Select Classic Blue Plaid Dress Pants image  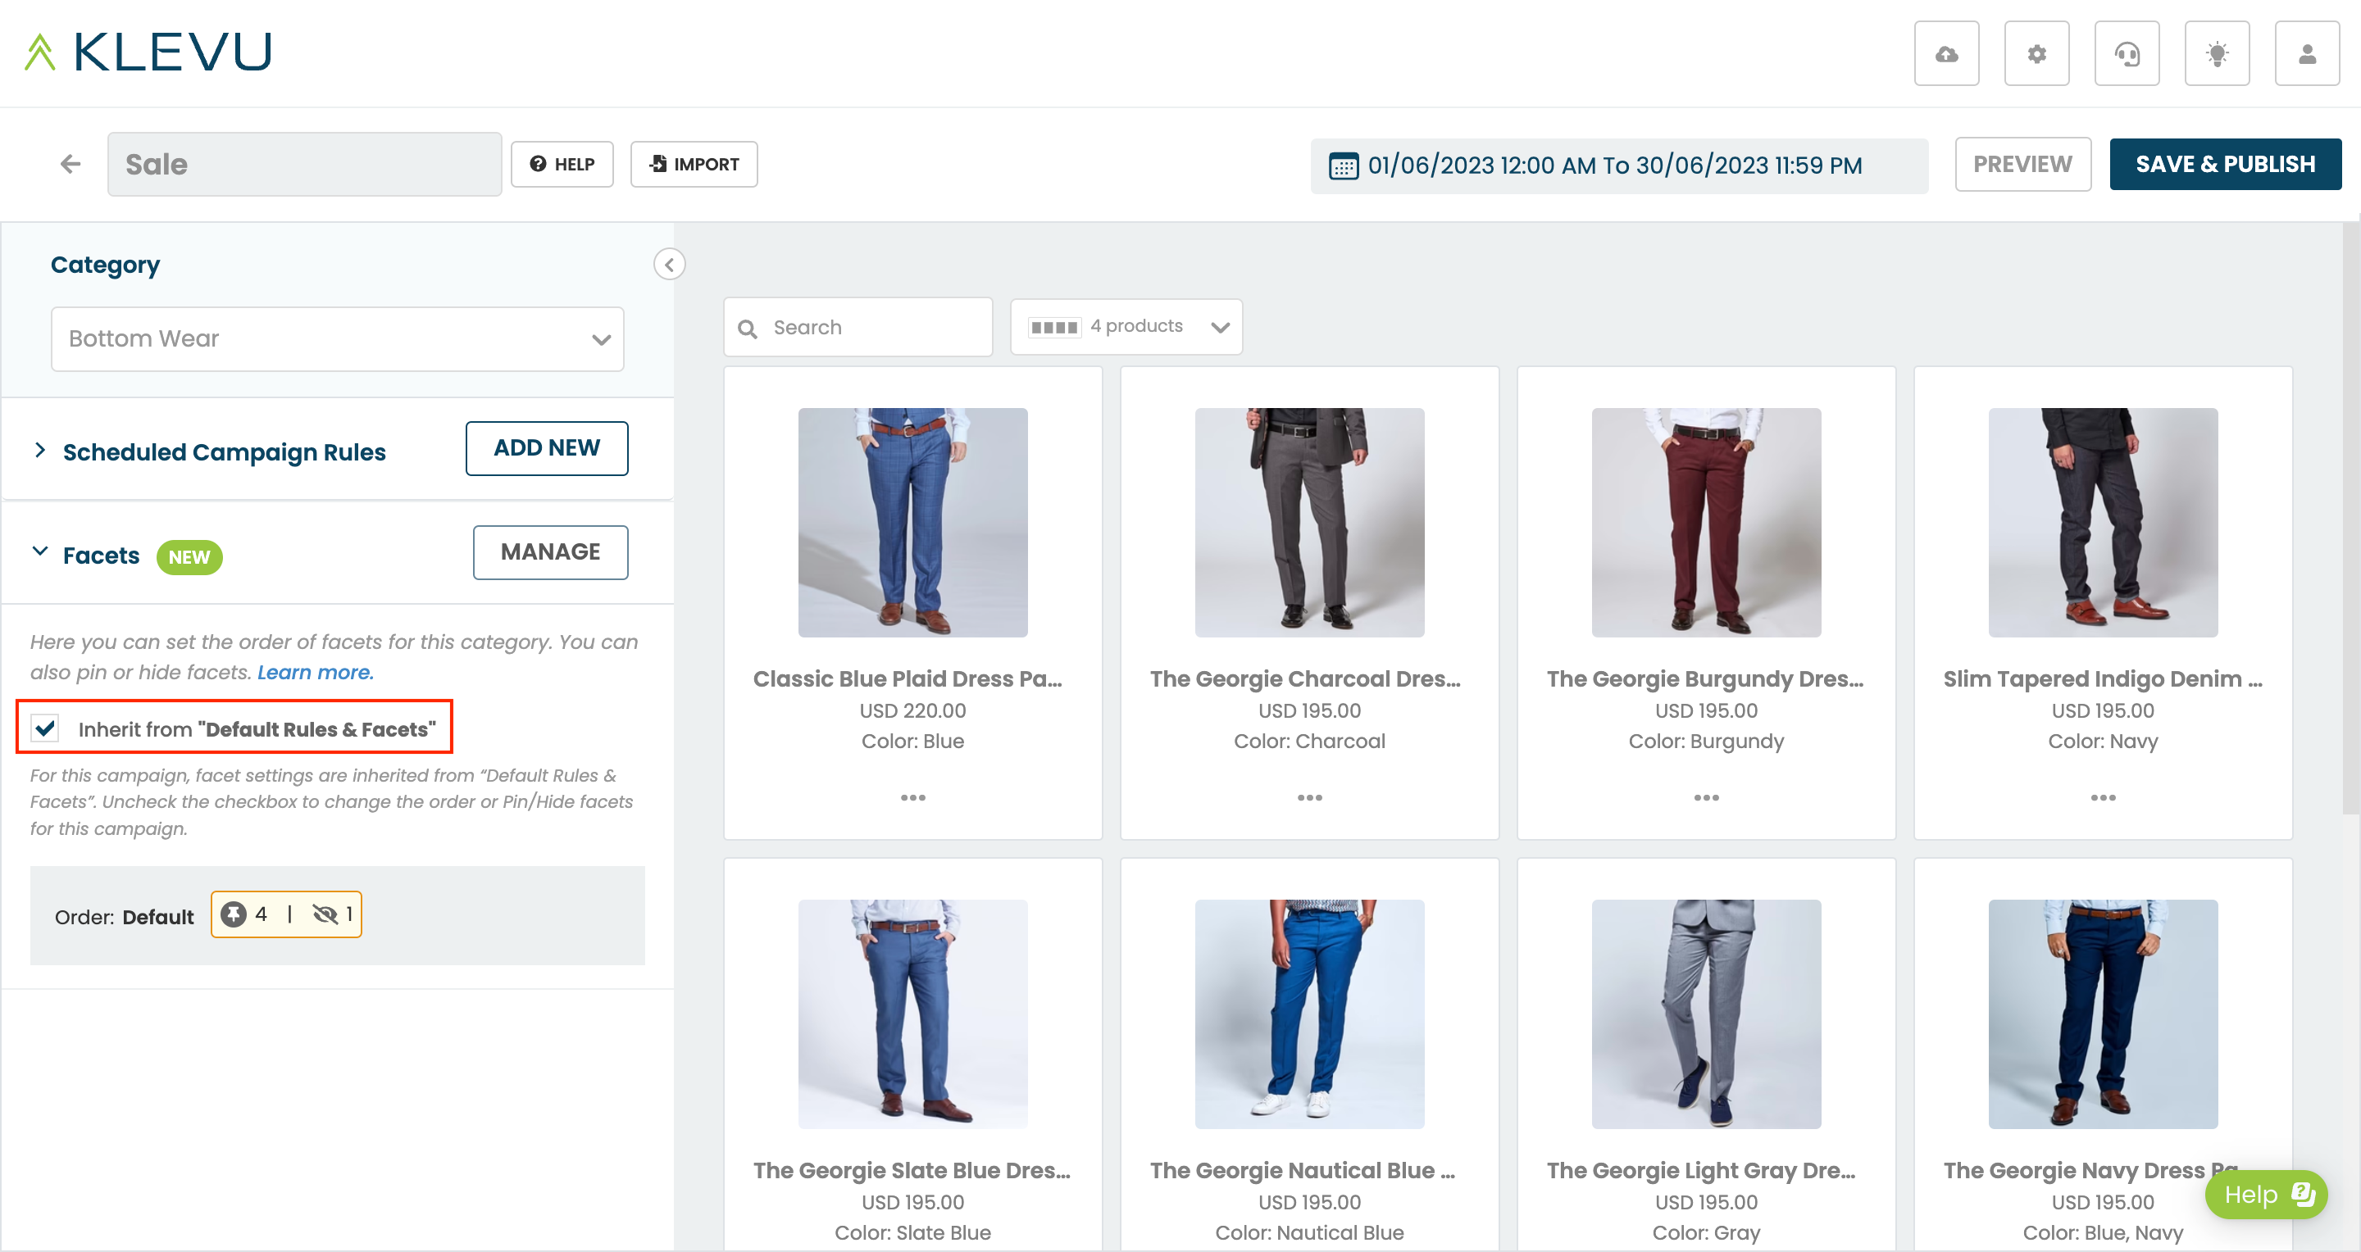pos(913,523)
